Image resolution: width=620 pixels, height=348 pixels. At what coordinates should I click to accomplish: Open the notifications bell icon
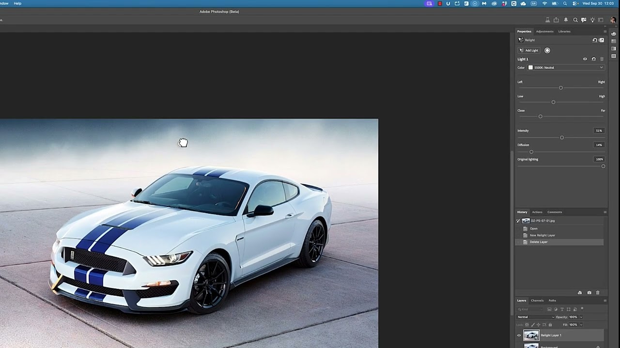[566, 20]
